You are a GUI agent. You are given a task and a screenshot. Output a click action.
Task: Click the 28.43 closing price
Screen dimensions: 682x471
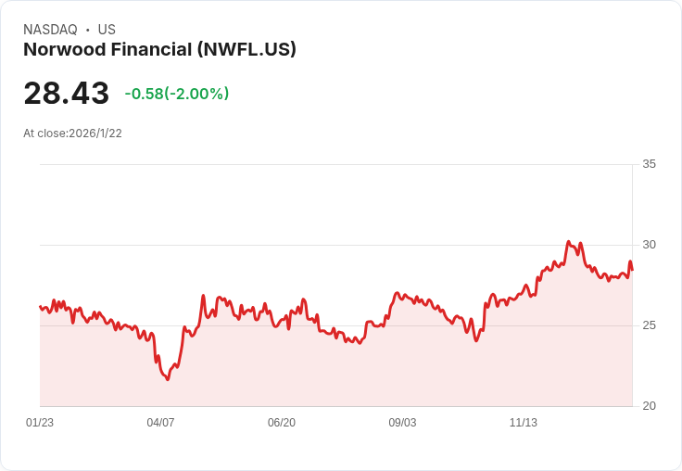tap(66, 94)
